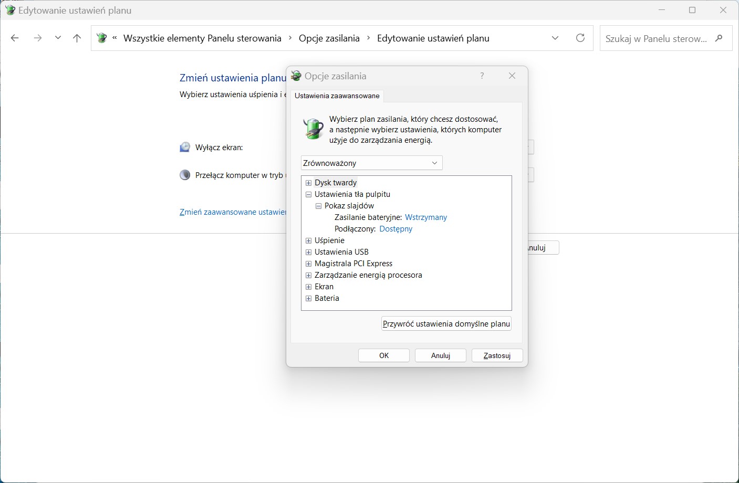Expand Zarządzanie energią procesora node

click(309, 275)
